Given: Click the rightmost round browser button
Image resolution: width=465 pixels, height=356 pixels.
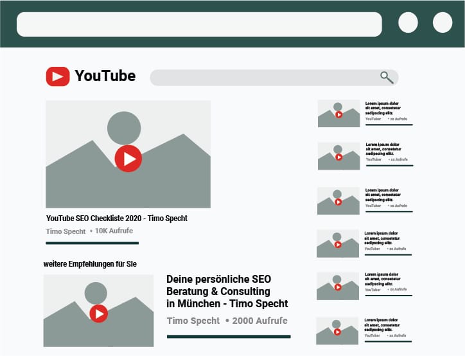Looking at the screenshot, I should click(443, 22).
